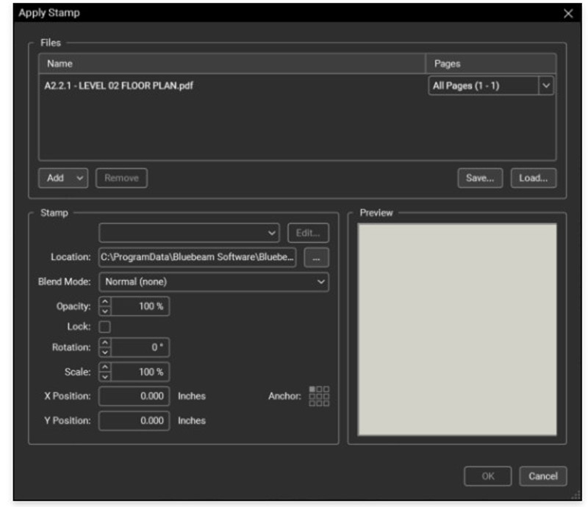
Task: Click the Y Position input field
Action: point(135,421)
